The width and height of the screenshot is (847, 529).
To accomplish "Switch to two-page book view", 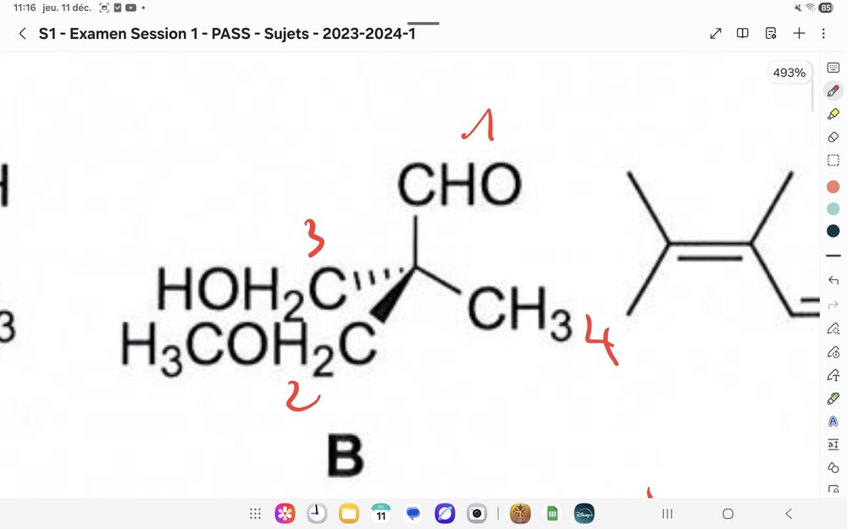I will pyautogui.click(x=743, y=33).
